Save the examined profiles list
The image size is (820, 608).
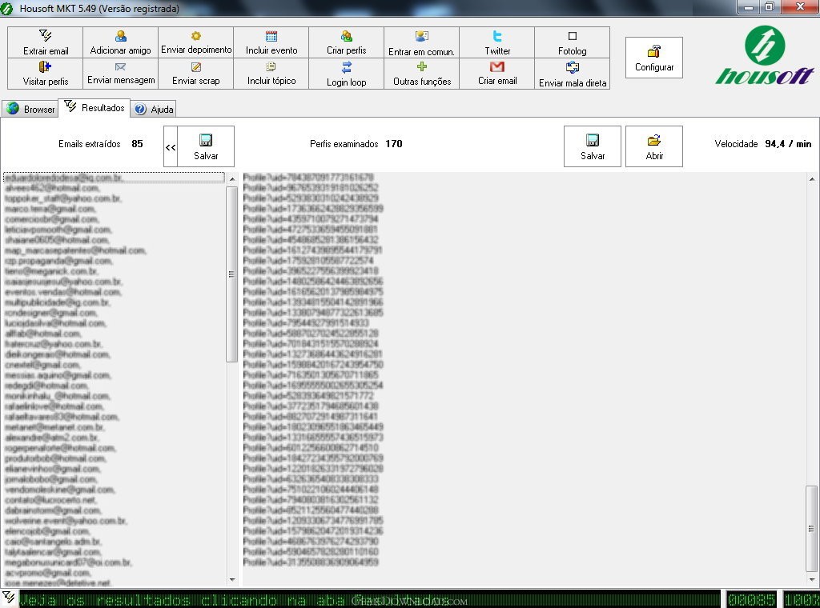coord(593,146)
